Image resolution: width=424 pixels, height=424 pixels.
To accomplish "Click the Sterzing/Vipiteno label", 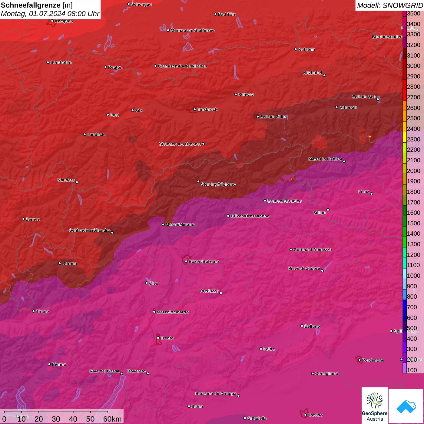I will pos(218,184).
